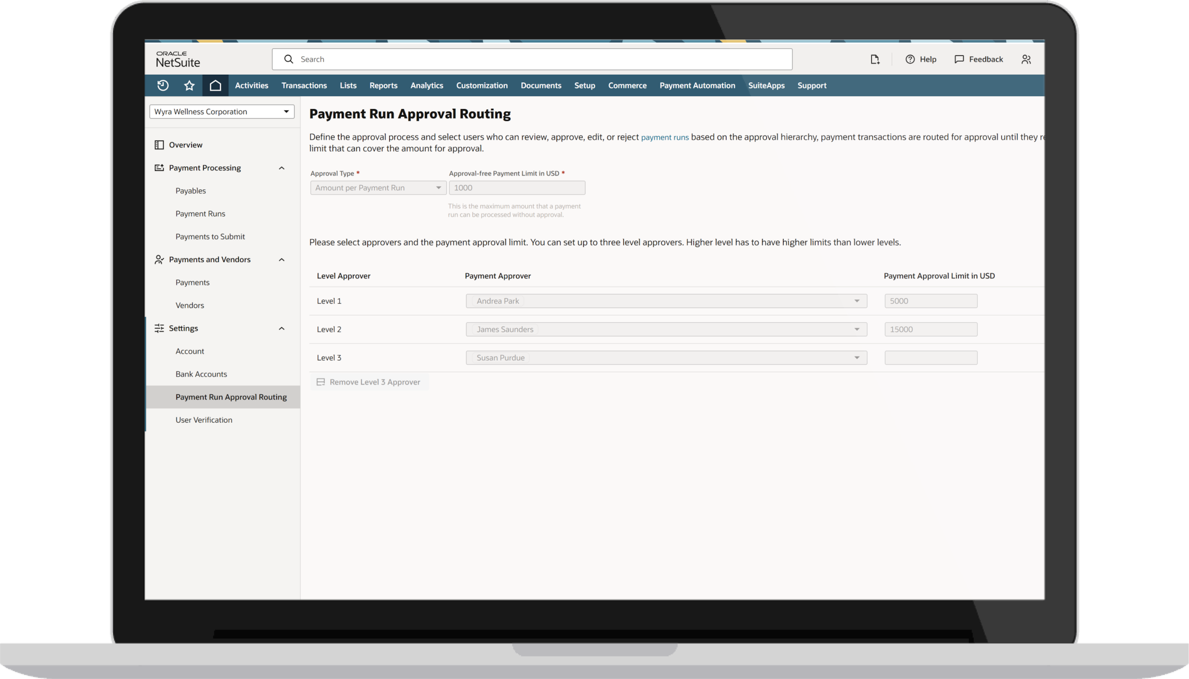
Task: Go to the Home dashboard icon
Action: click(215, 85)
